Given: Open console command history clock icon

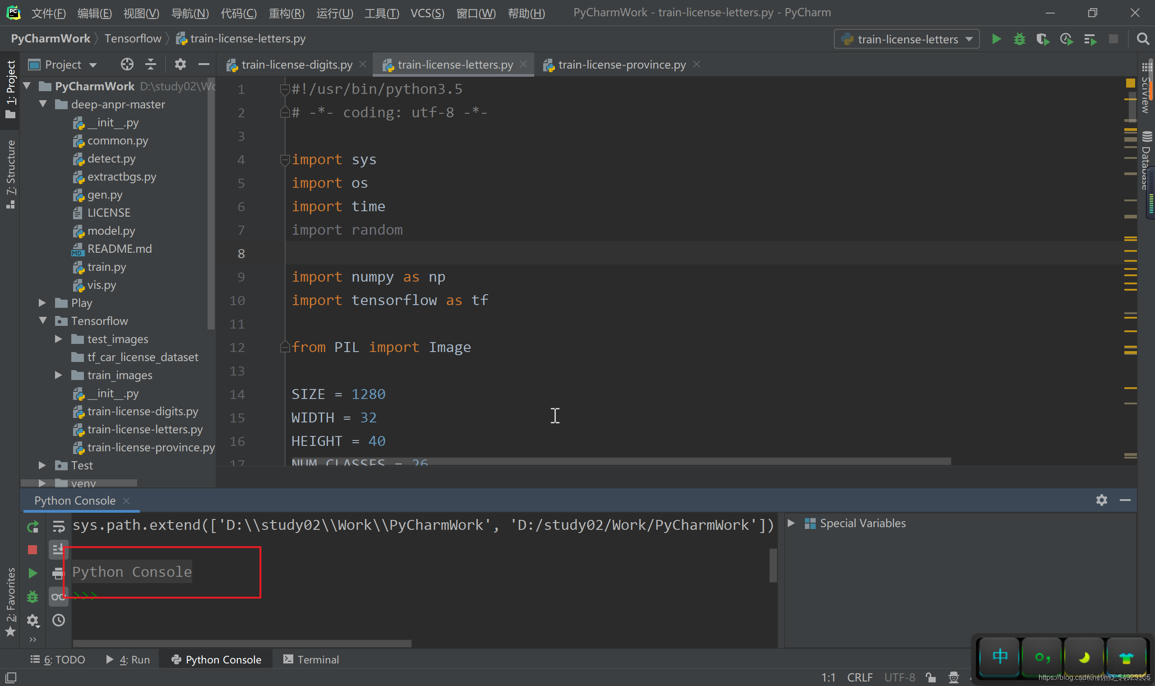Looking at the screenshot, I should [x=59, y=620].
